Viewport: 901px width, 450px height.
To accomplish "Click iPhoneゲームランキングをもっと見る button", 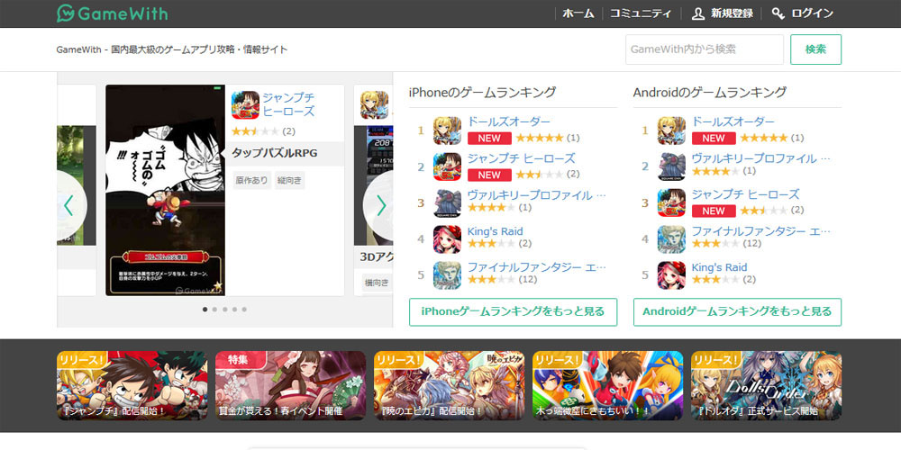I will pos(514,311).
